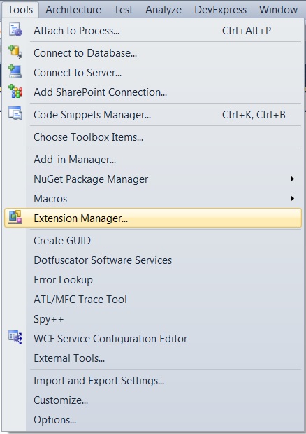Expand the NuGet Package Manager submenu arrow
This screenshot has width=306, height=434.
pos(292,178)
